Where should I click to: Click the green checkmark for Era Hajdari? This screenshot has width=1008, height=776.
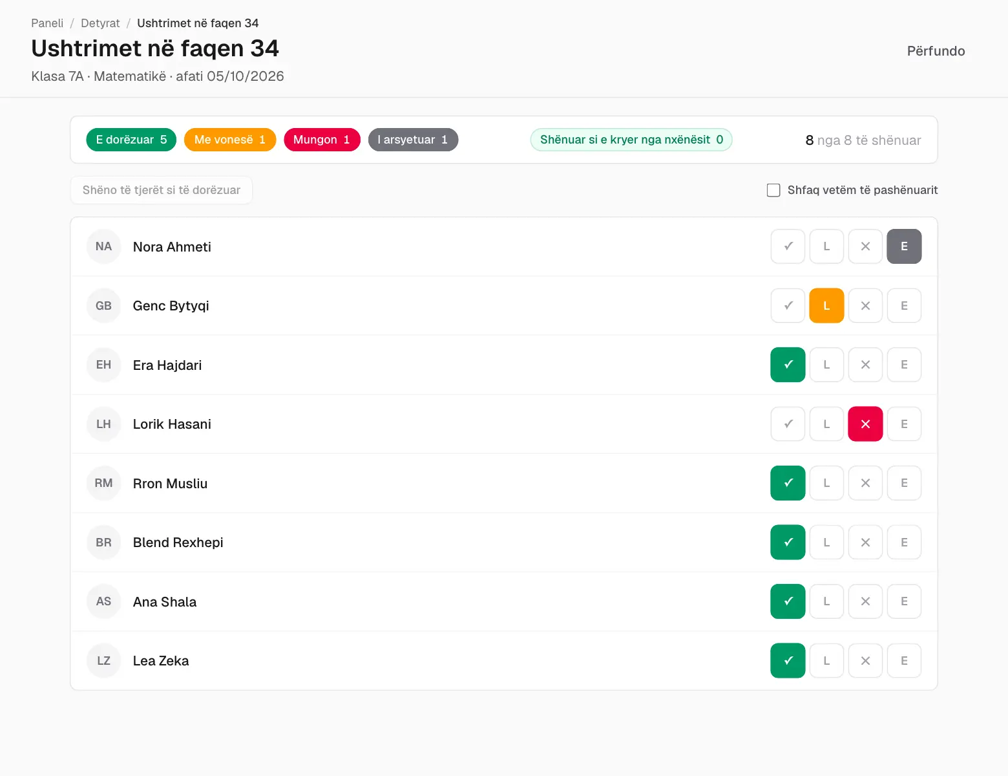pos(788,365)
